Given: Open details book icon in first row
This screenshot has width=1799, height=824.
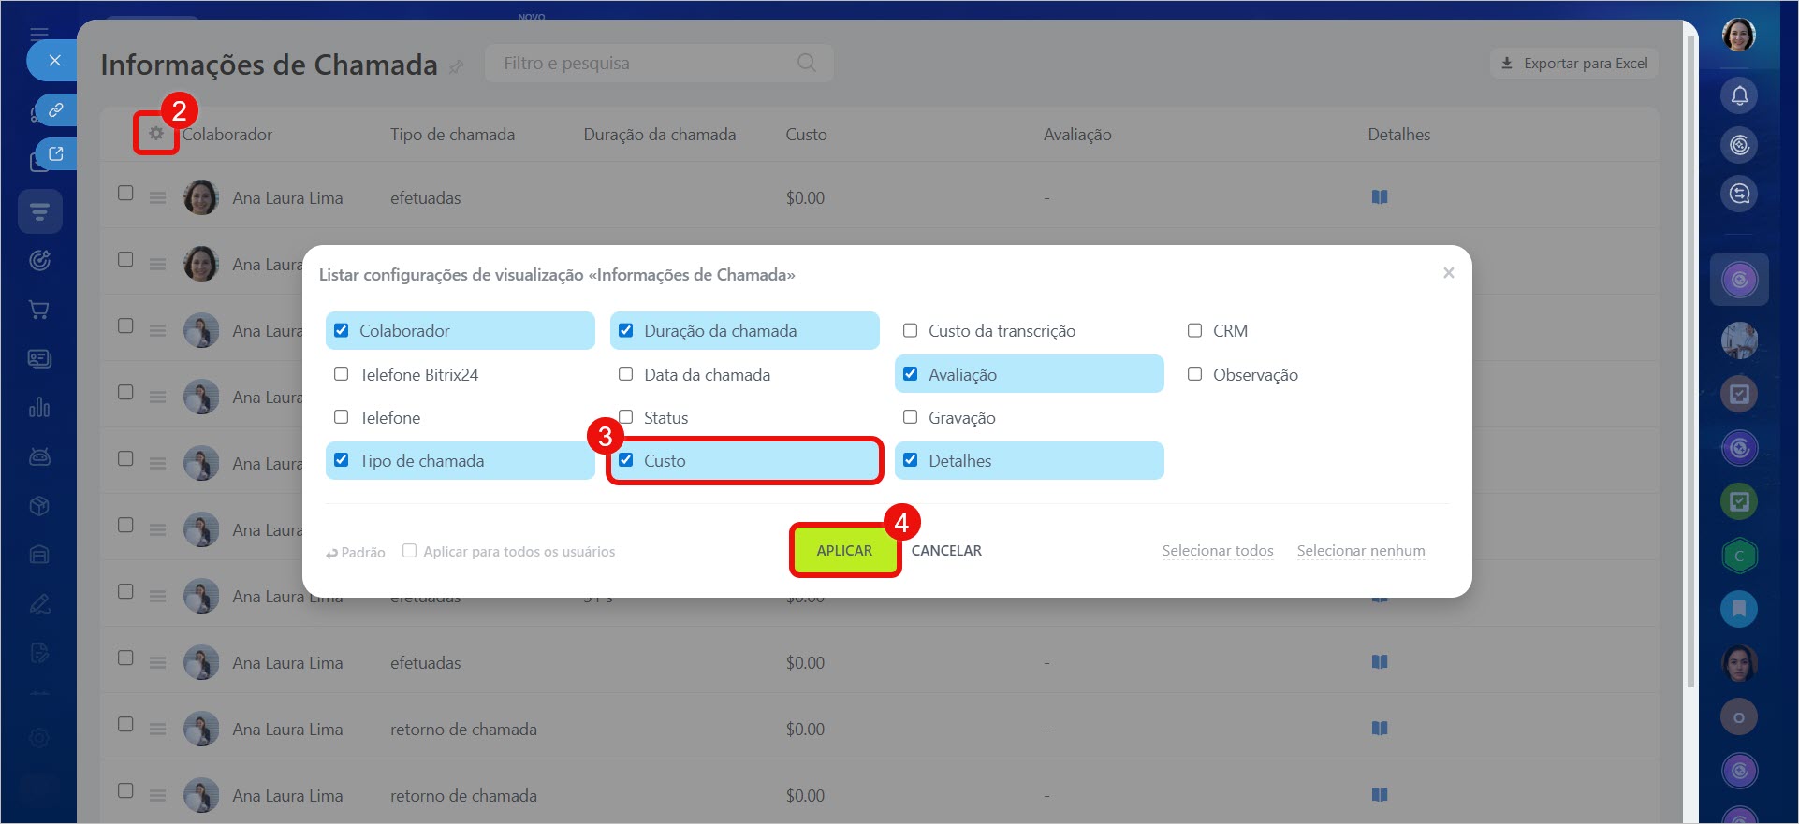Looking at the screenshot, I should [1379, 197].
